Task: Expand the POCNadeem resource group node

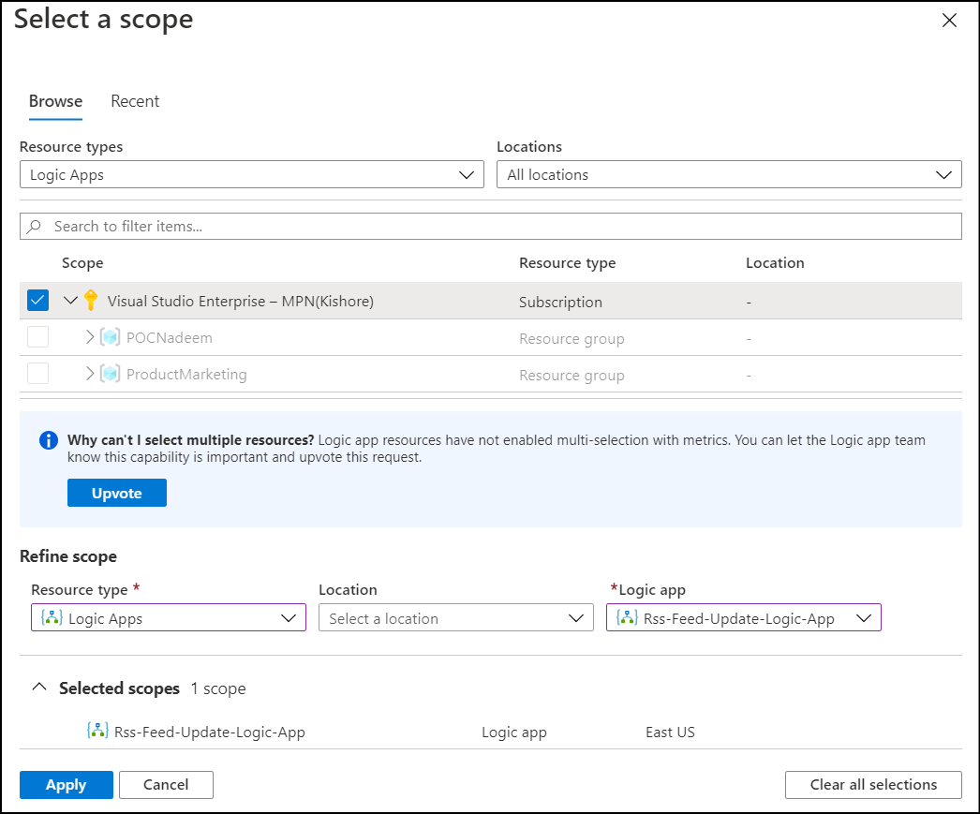Action: [x=90, y=337]
